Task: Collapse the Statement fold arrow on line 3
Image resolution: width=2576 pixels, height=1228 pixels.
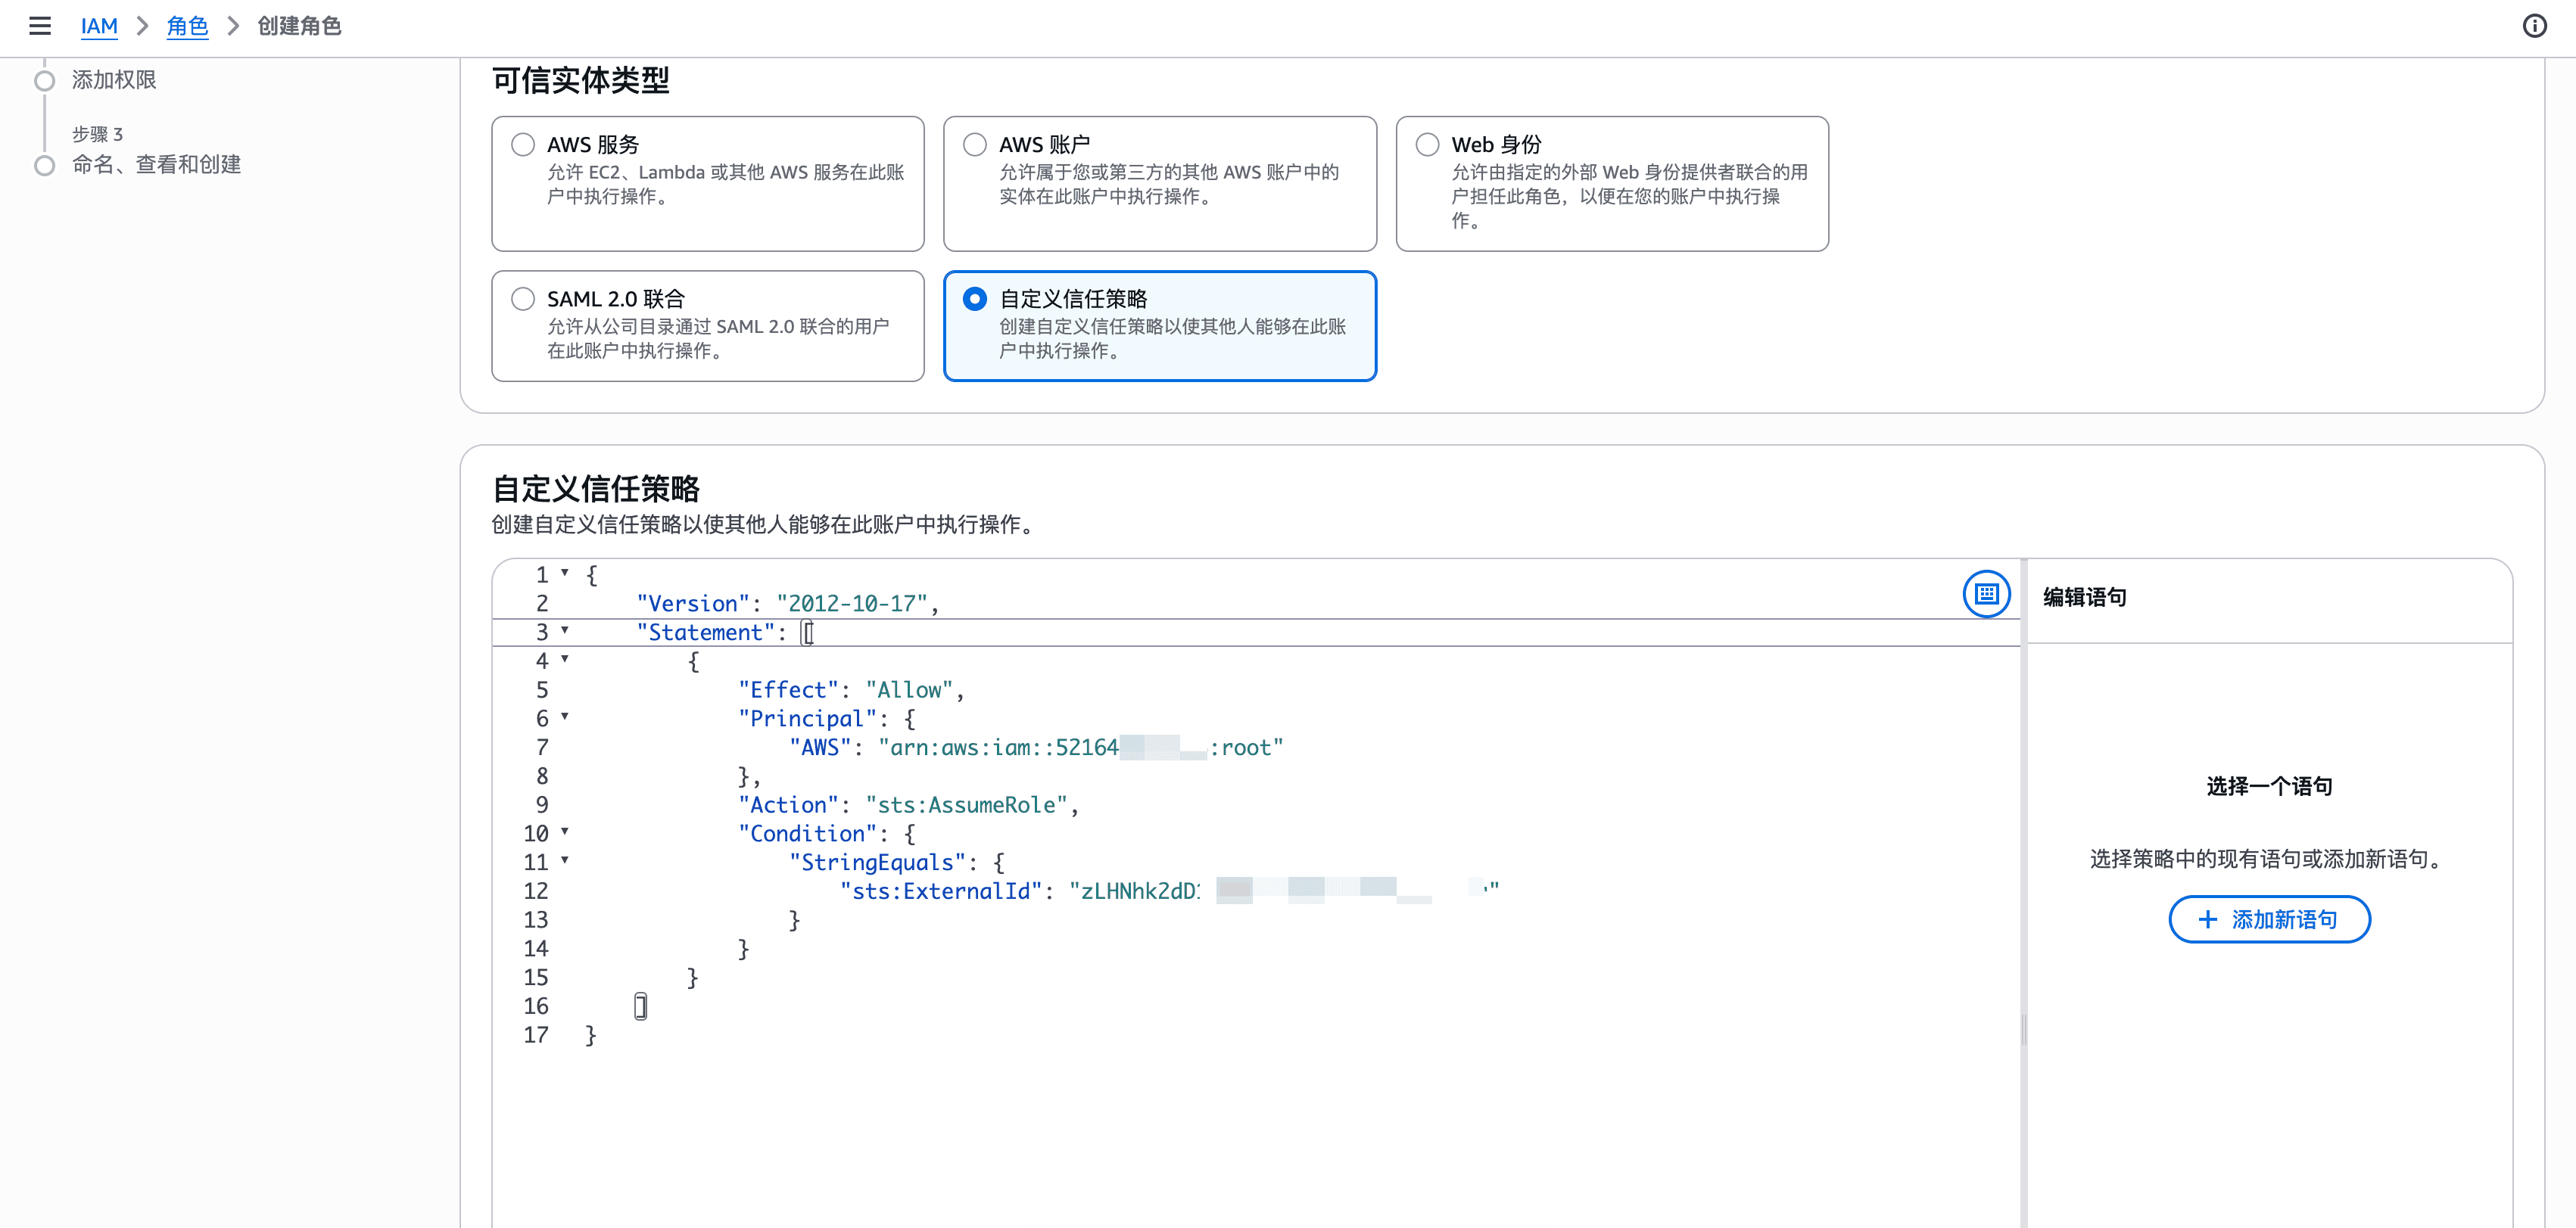Action: [x=565, y=630]
